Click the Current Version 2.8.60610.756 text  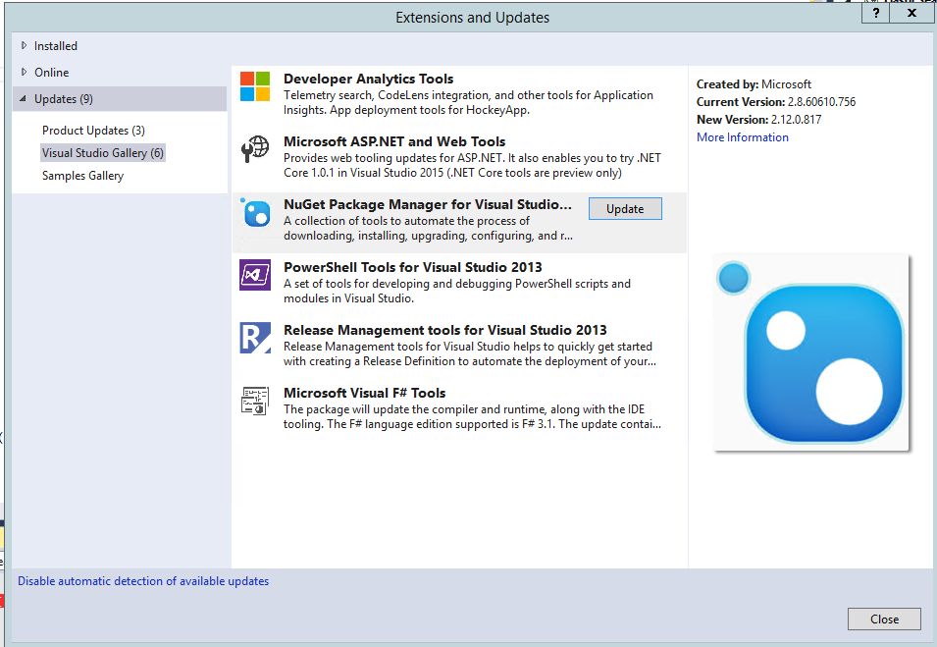(x=776, y=102)
